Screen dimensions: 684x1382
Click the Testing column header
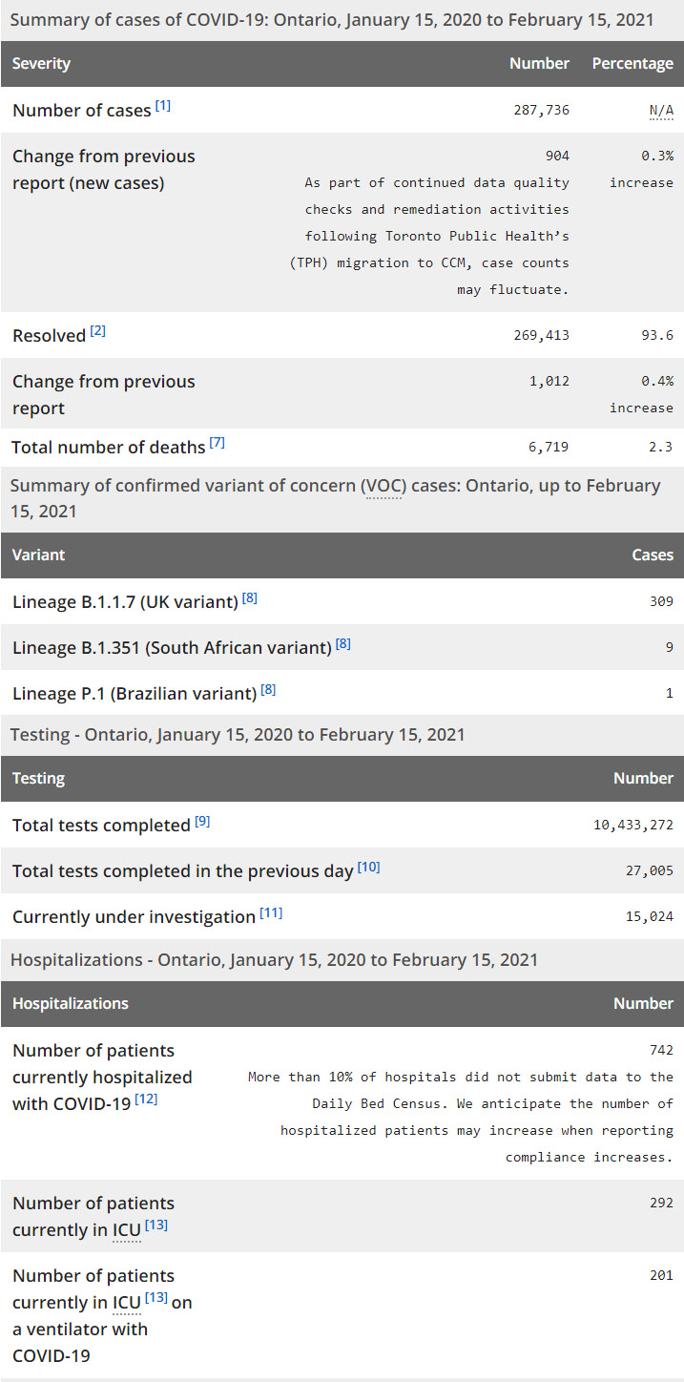38,778
